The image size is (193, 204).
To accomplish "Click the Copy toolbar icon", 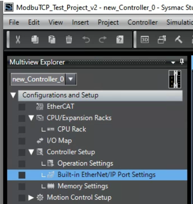I will click(x=35, y=39).
